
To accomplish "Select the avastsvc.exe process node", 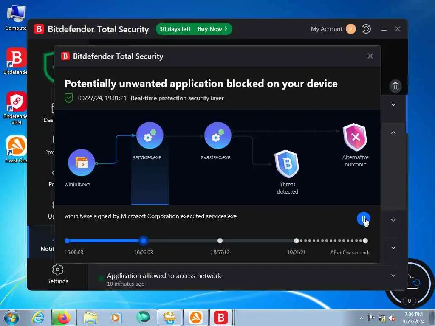I will click(x=218, y=135).
